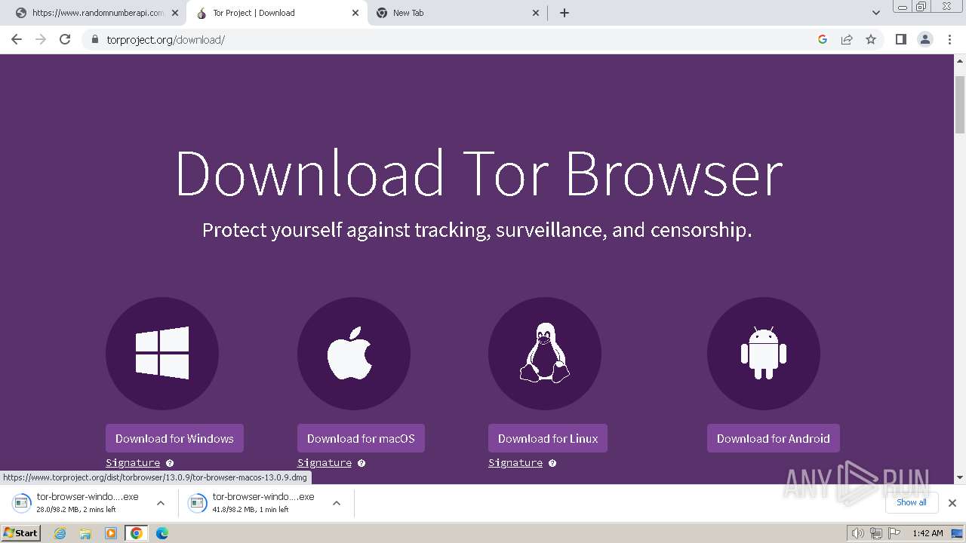Click help icon next to macOS Signature
This screenshot has height=543, width=966.
(x=361, y=463)
